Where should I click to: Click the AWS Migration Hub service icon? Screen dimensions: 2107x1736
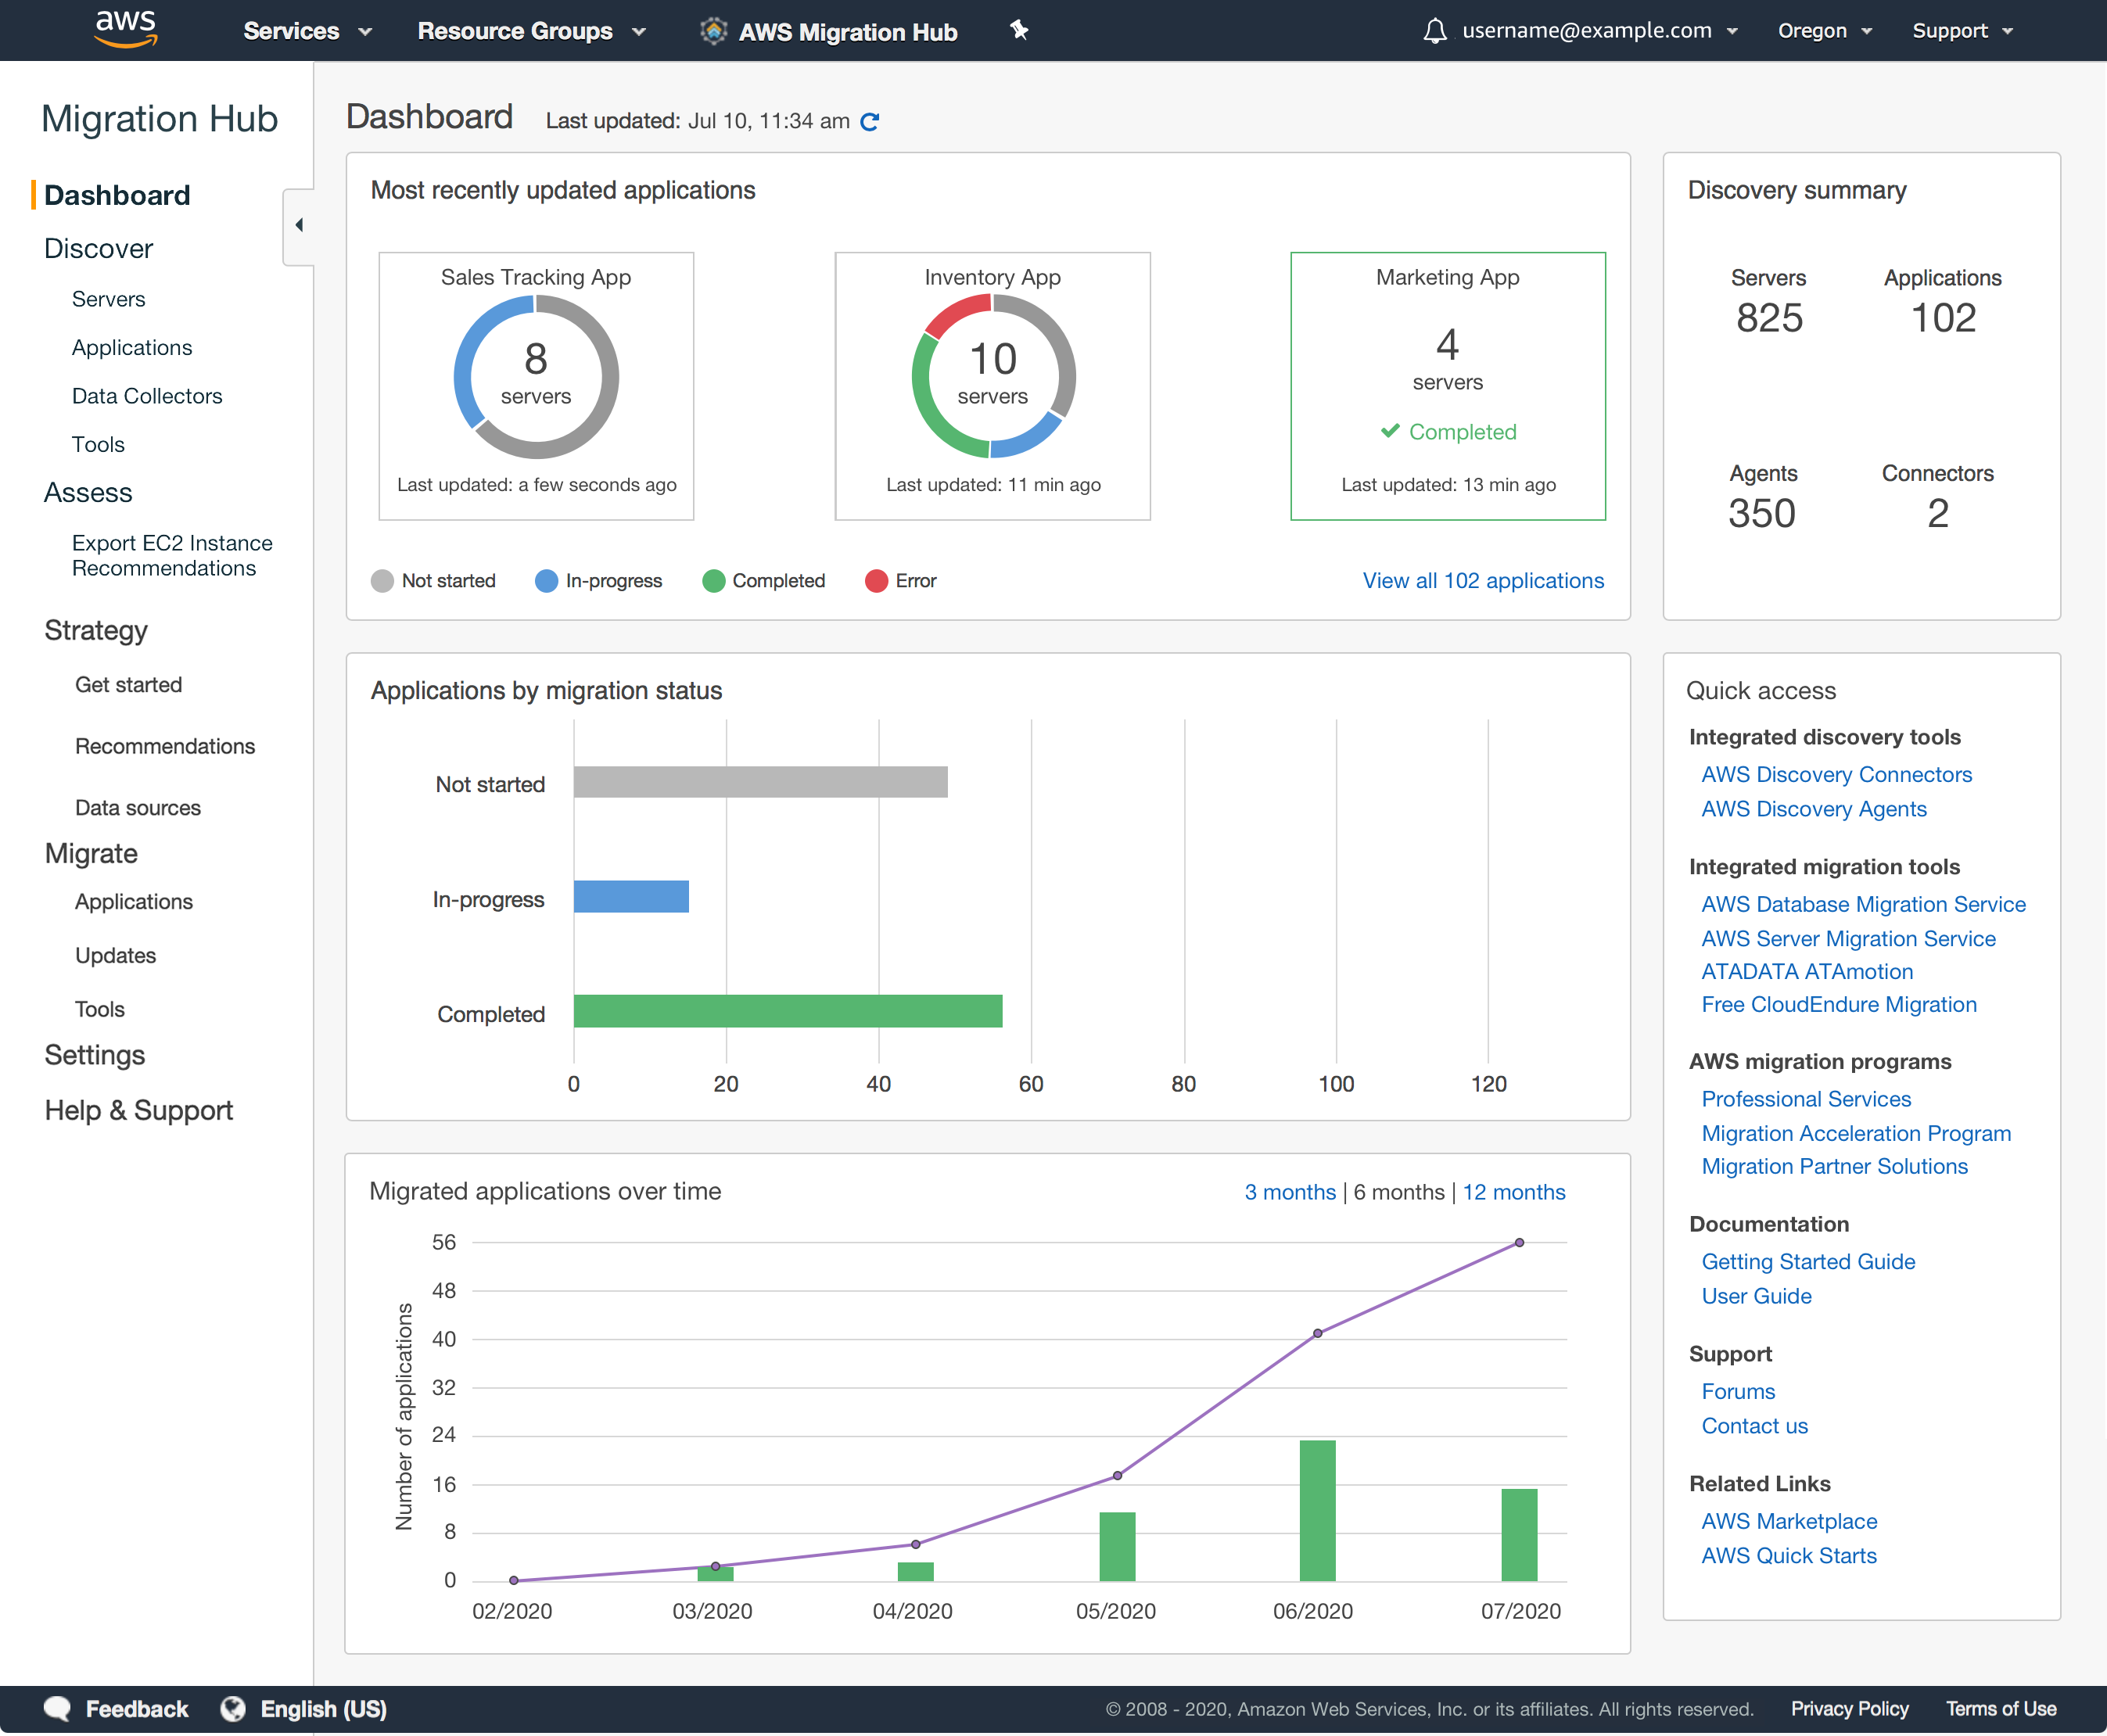pos(713,31)
